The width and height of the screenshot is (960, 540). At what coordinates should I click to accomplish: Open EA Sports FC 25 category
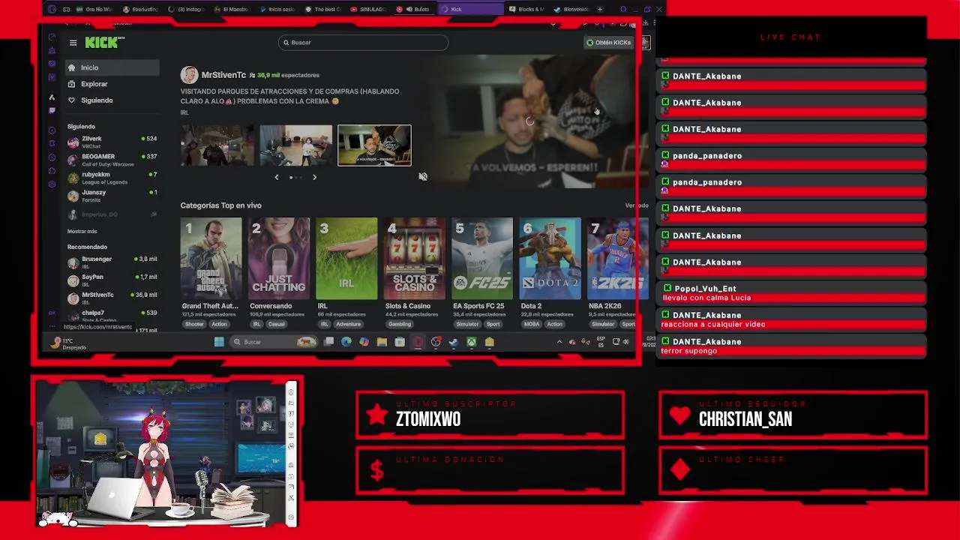pos(481,259)
